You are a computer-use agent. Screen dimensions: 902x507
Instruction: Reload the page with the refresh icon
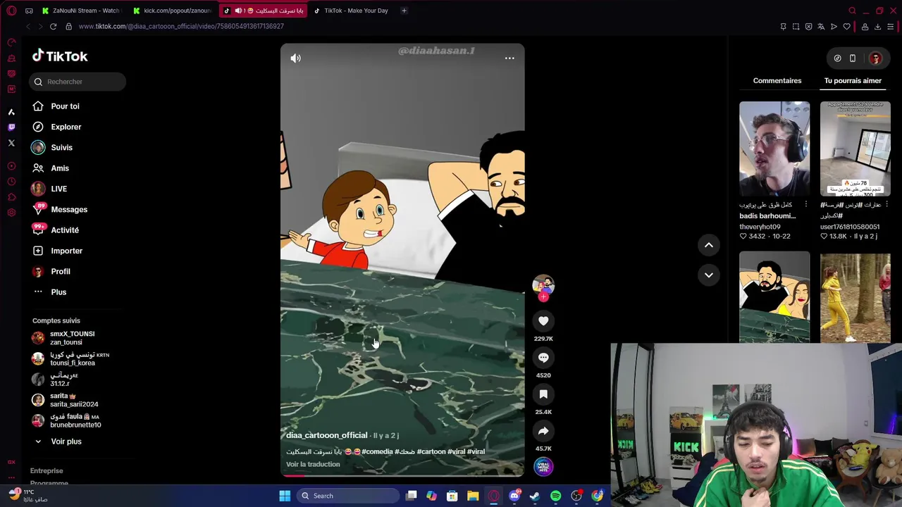[x=53, y=27]
